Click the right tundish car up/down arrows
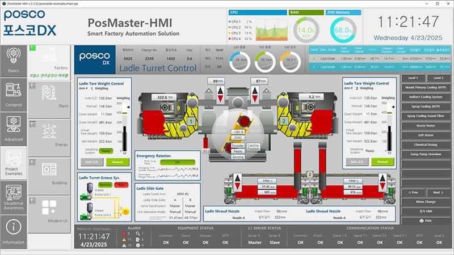 point(382,182)
